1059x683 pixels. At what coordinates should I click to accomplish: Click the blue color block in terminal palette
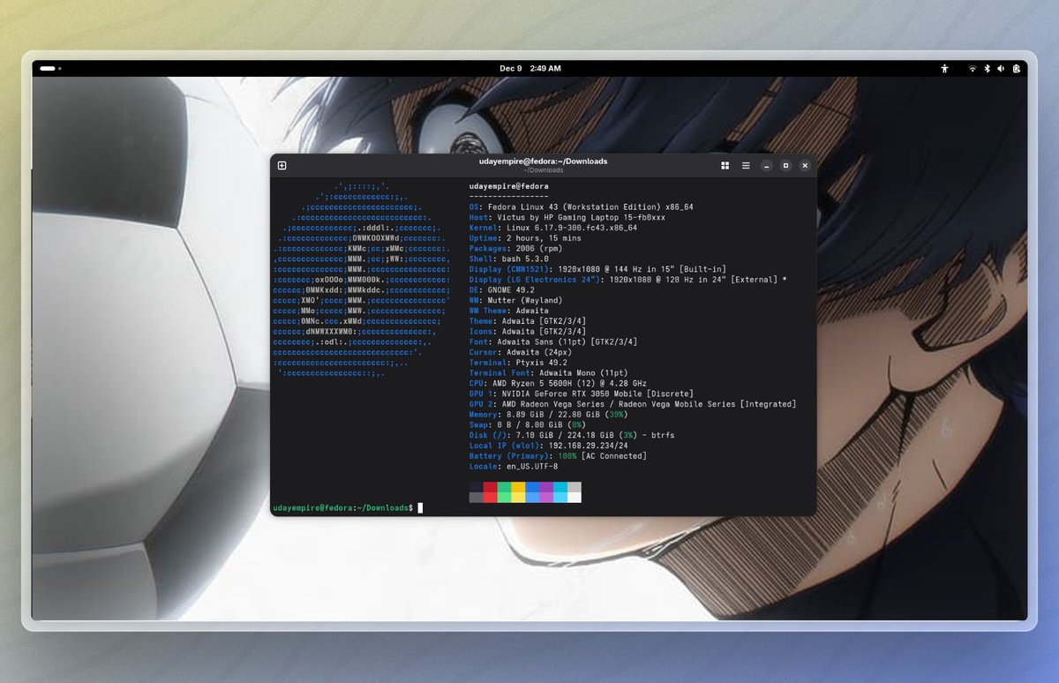(x=532, y=492)
